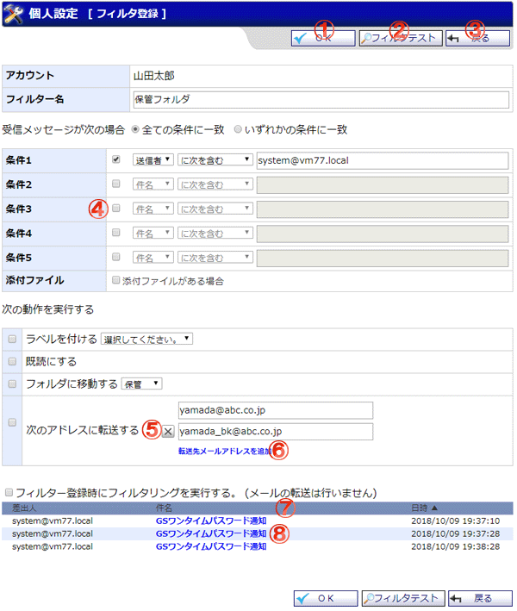Enable the 条件5 checkbox
This screenshot has height=611, width=517.
pos(116,257)
